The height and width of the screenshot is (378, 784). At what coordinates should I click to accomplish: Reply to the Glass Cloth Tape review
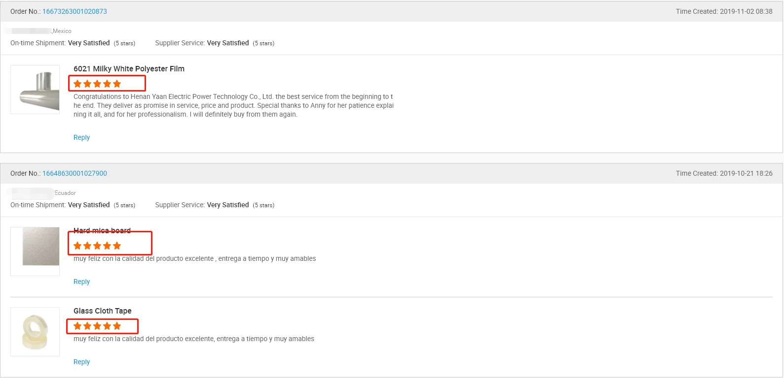(x=81, y=361)
